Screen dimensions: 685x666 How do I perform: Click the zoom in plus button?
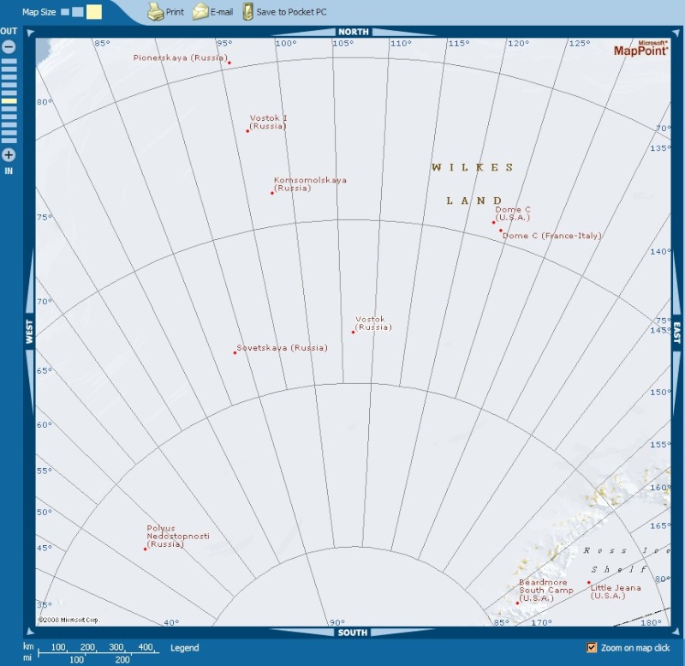pos(9,155)
